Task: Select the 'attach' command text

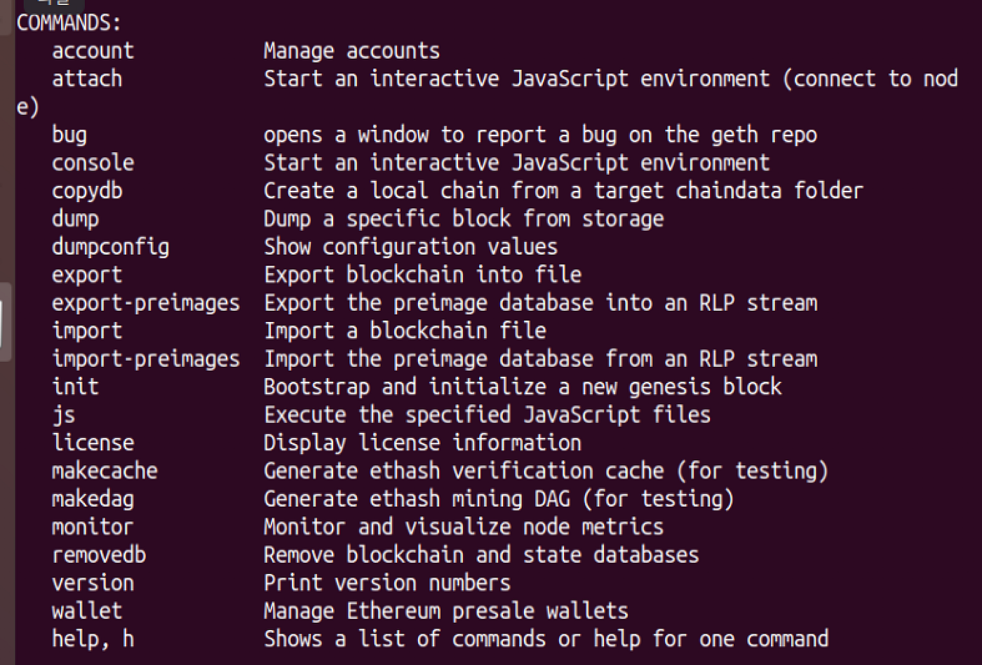Action: pyautogui.click(x=87, y=79)
